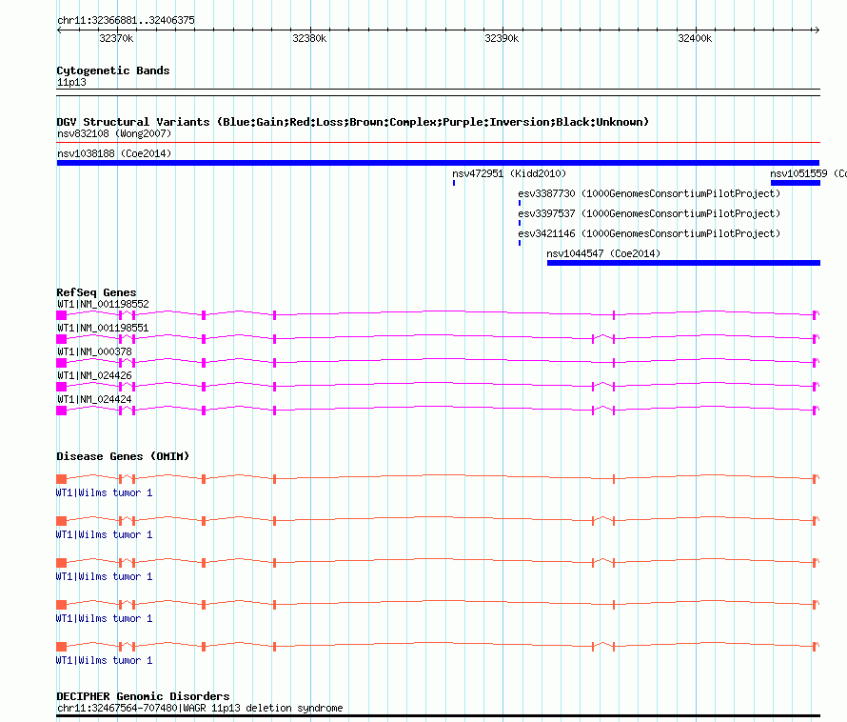Open the nsv832108 (Wong2007) variant label
The width and height of the screenshot is (847, 722).
(x=114, y=133)
